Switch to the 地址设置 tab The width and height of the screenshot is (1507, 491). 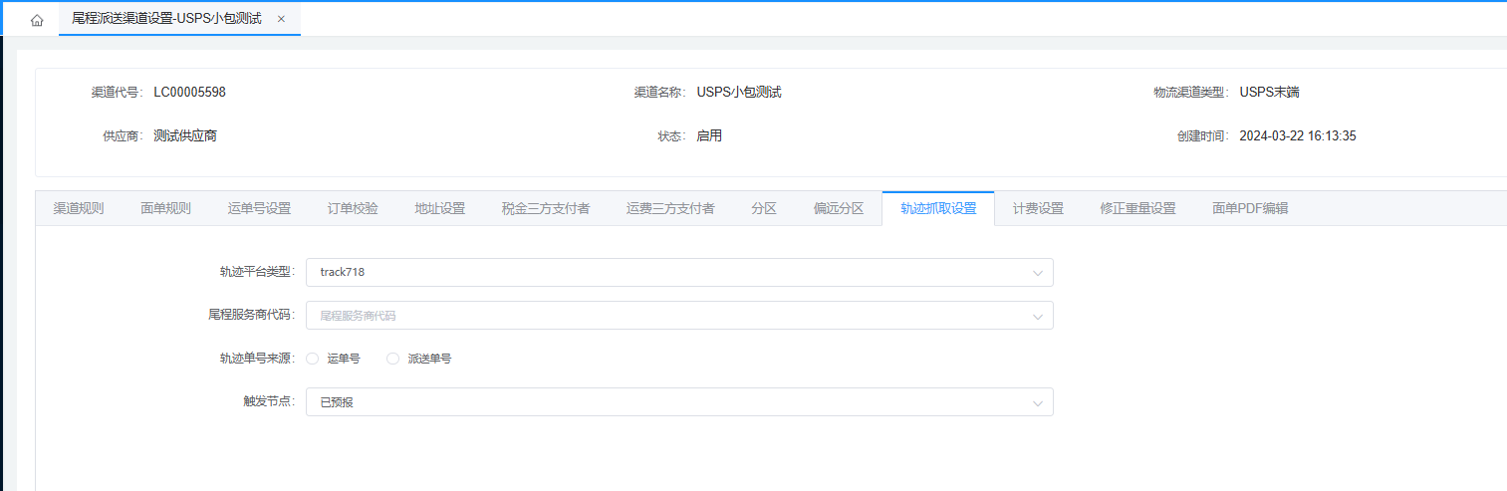[x=440, y=208]
